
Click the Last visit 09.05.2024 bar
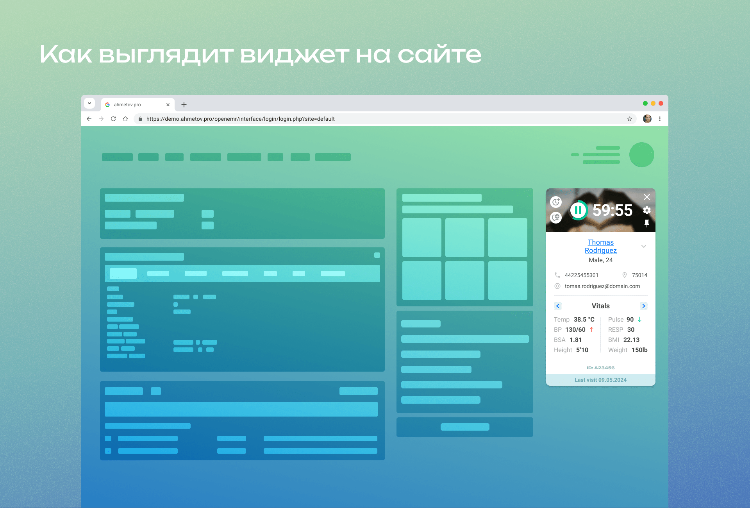point(601,380)
